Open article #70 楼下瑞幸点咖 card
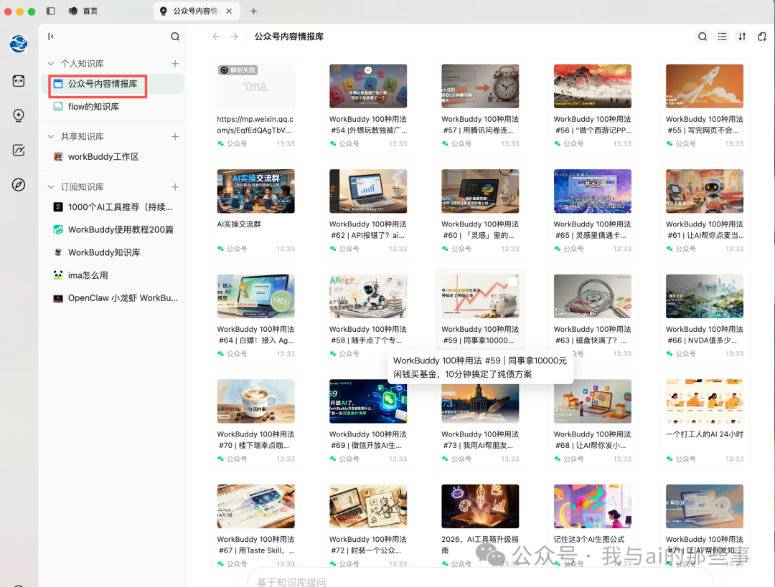Screen dimensions: 775x587 [x=256, y=421]
